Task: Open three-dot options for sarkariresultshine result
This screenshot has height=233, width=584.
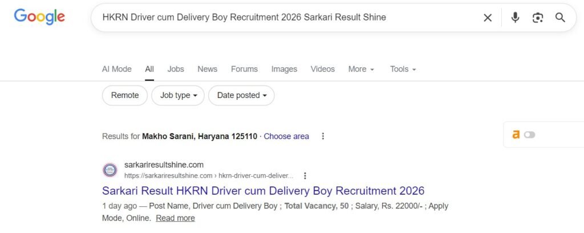Action: point(305,175)
